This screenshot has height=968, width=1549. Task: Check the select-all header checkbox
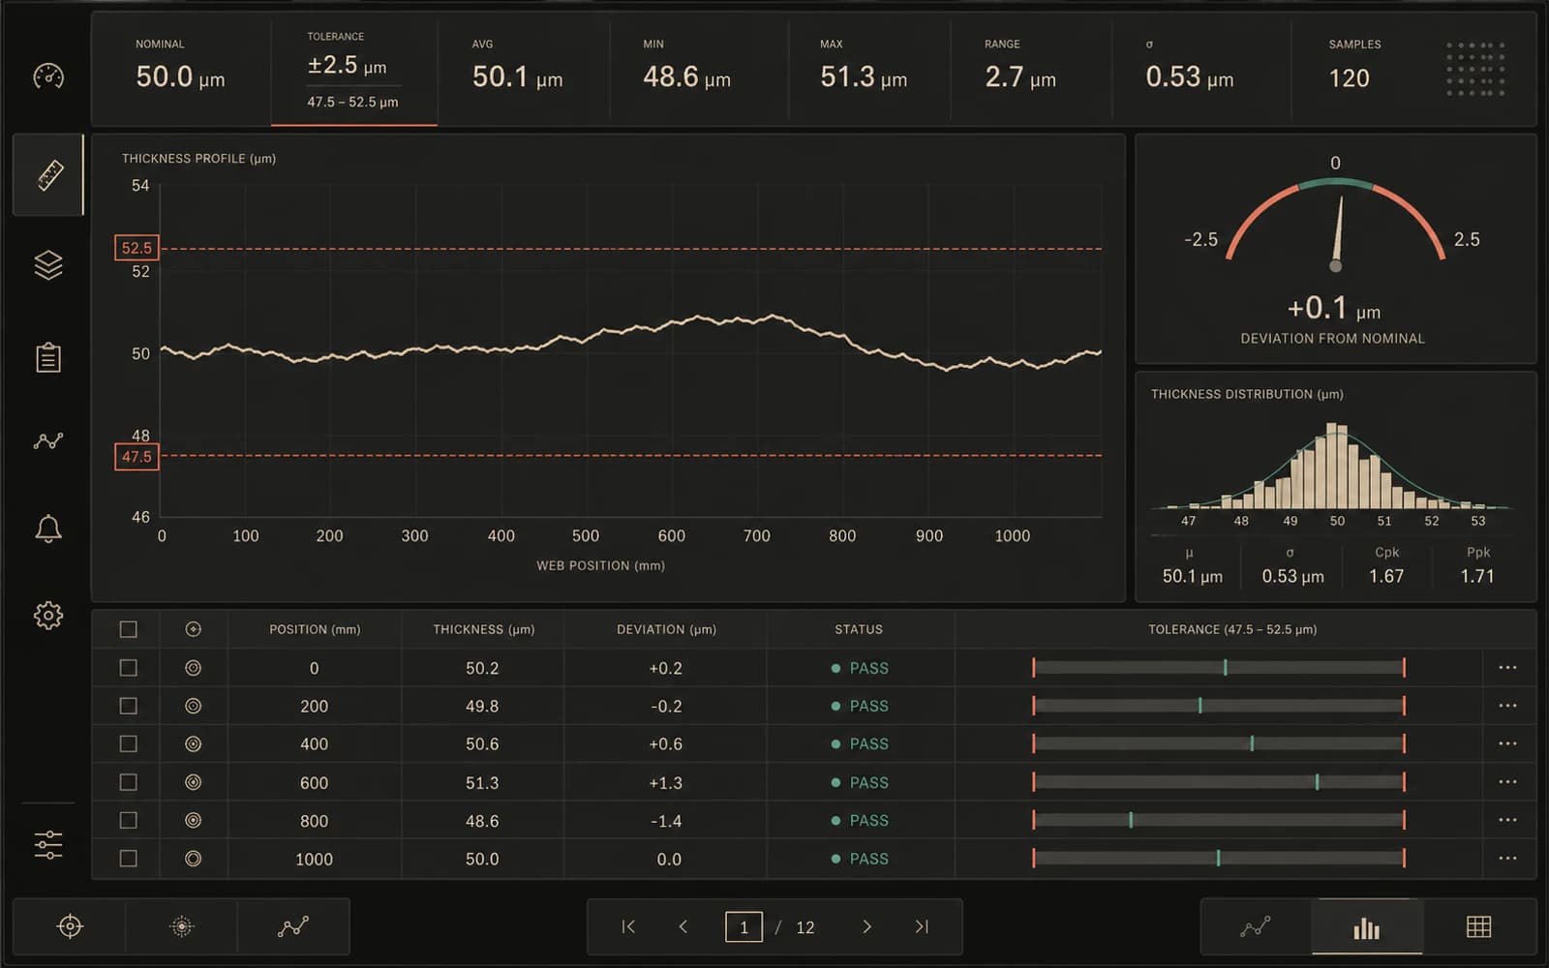(x=128, y=629)
